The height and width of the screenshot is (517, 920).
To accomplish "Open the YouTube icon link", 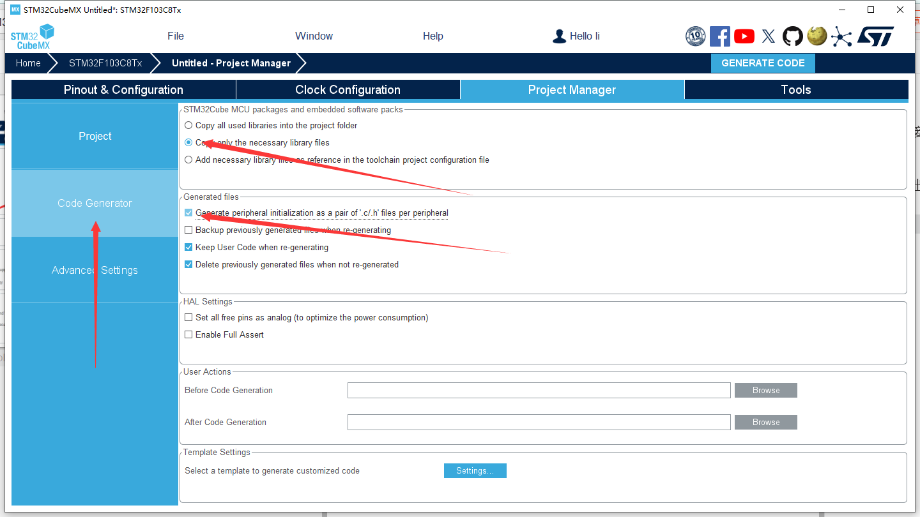I will 744,36.
